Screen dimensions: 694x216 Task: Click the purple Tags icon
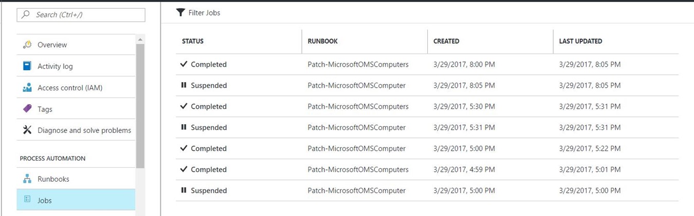27,109
